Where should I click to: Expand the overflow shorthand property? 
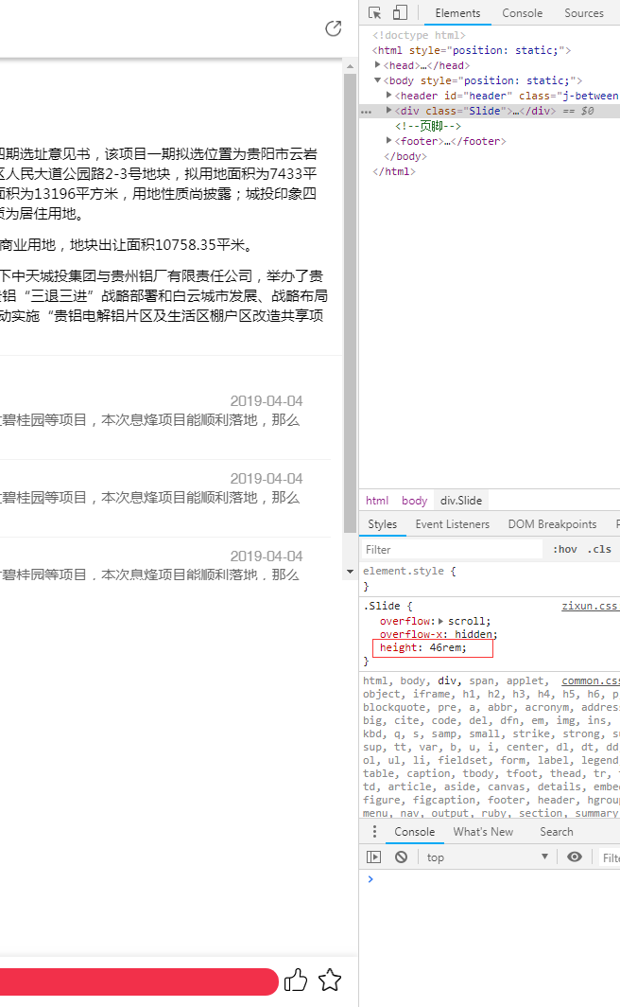coord(440,621)
